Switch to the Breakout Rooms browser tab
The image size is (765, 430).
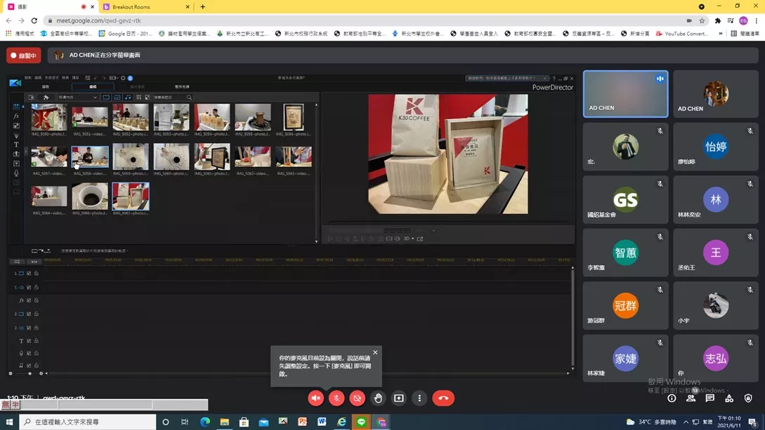(145, 7)
